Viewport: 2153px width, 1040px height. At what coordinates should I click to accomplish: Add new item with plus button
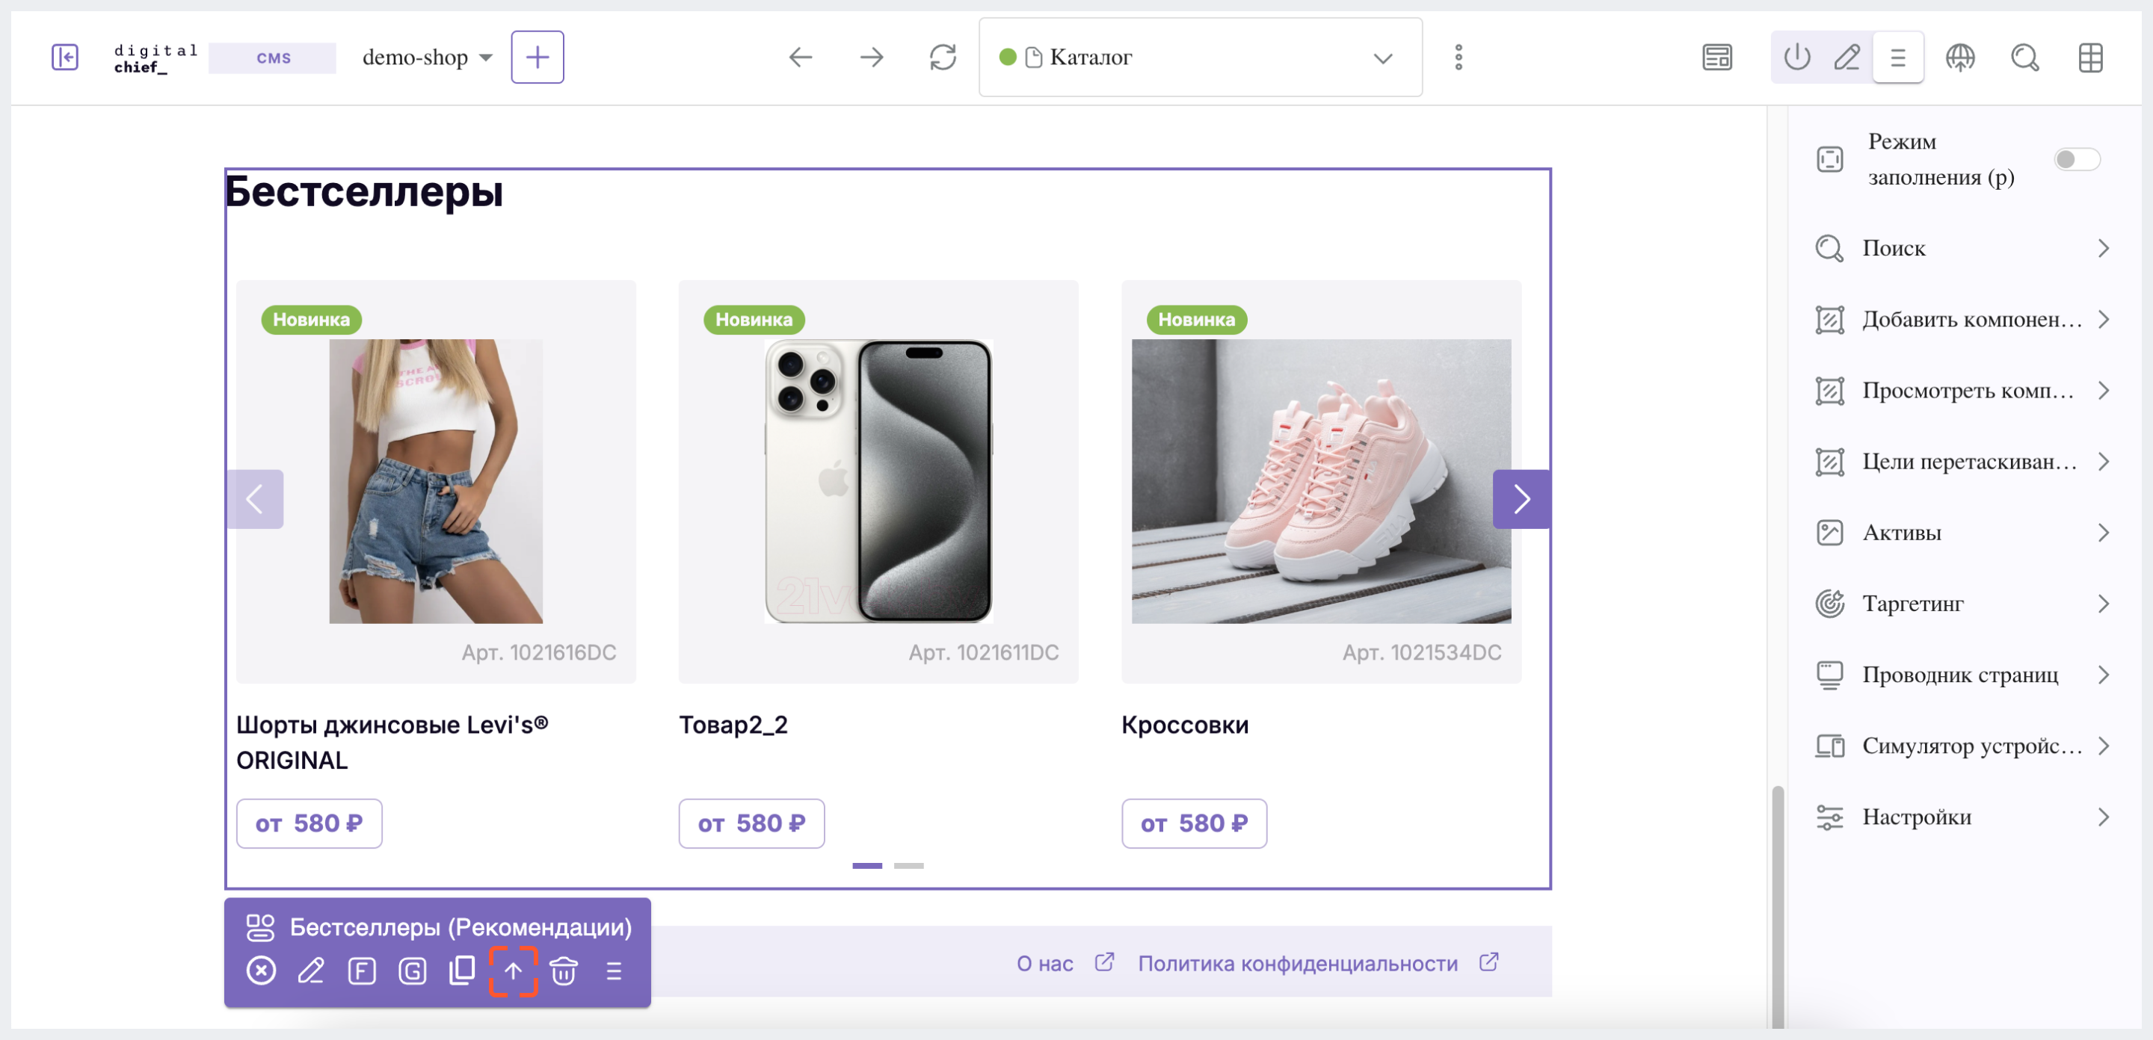(538, 57)
